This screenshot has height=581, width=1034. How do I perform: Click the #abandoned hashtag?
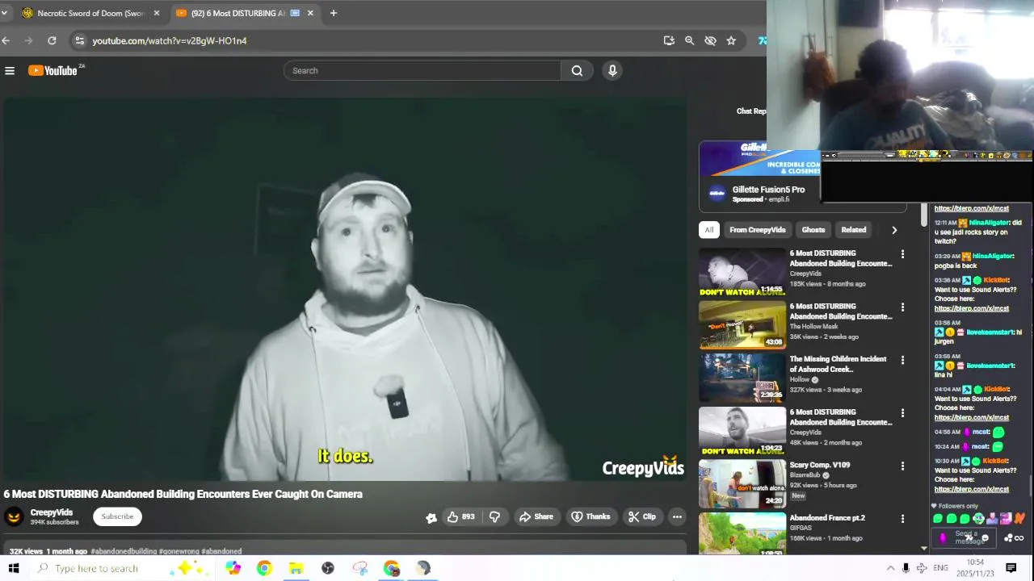pyautogui.click(x=221, y=551)
